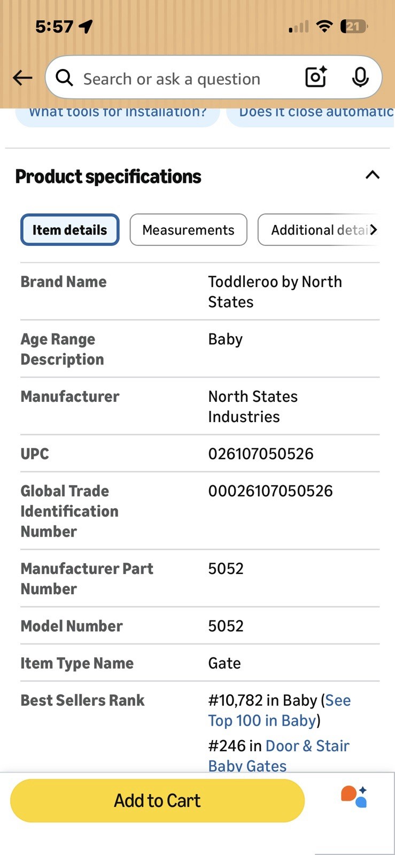The image size is (395, 855).
Task: Tap the UPC value 026107050526
Action: [x=261, y=454]
